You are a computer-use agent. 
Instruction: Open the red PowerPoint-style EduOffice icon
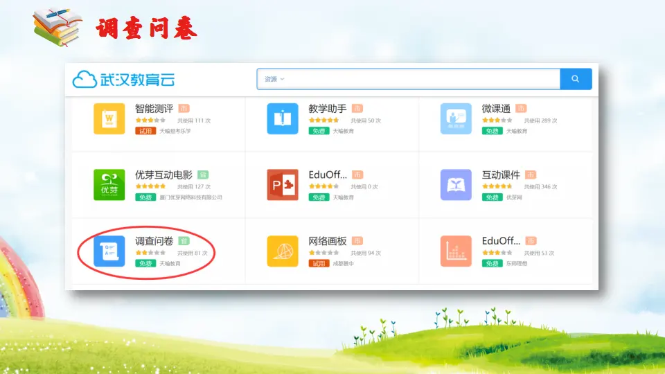pyautogui.click(x=283, y=185)
